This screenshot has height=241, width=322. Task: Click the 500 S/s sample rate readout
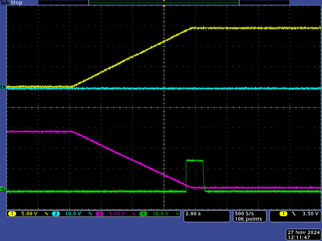point(244,213)
